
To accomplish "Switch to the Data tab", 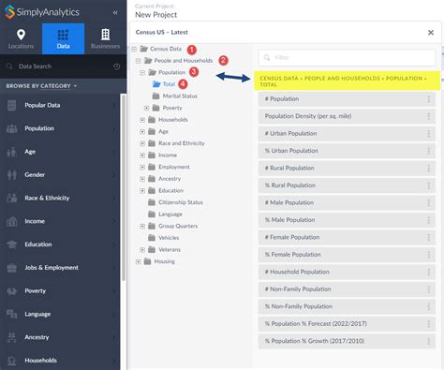I will 63,38.
